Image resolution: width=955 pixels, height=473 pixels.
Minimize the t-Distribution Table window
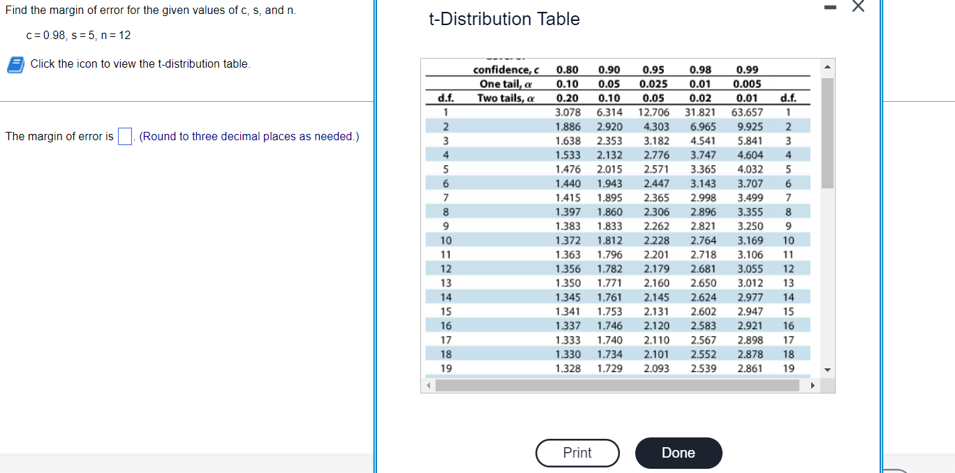point(830,7)
